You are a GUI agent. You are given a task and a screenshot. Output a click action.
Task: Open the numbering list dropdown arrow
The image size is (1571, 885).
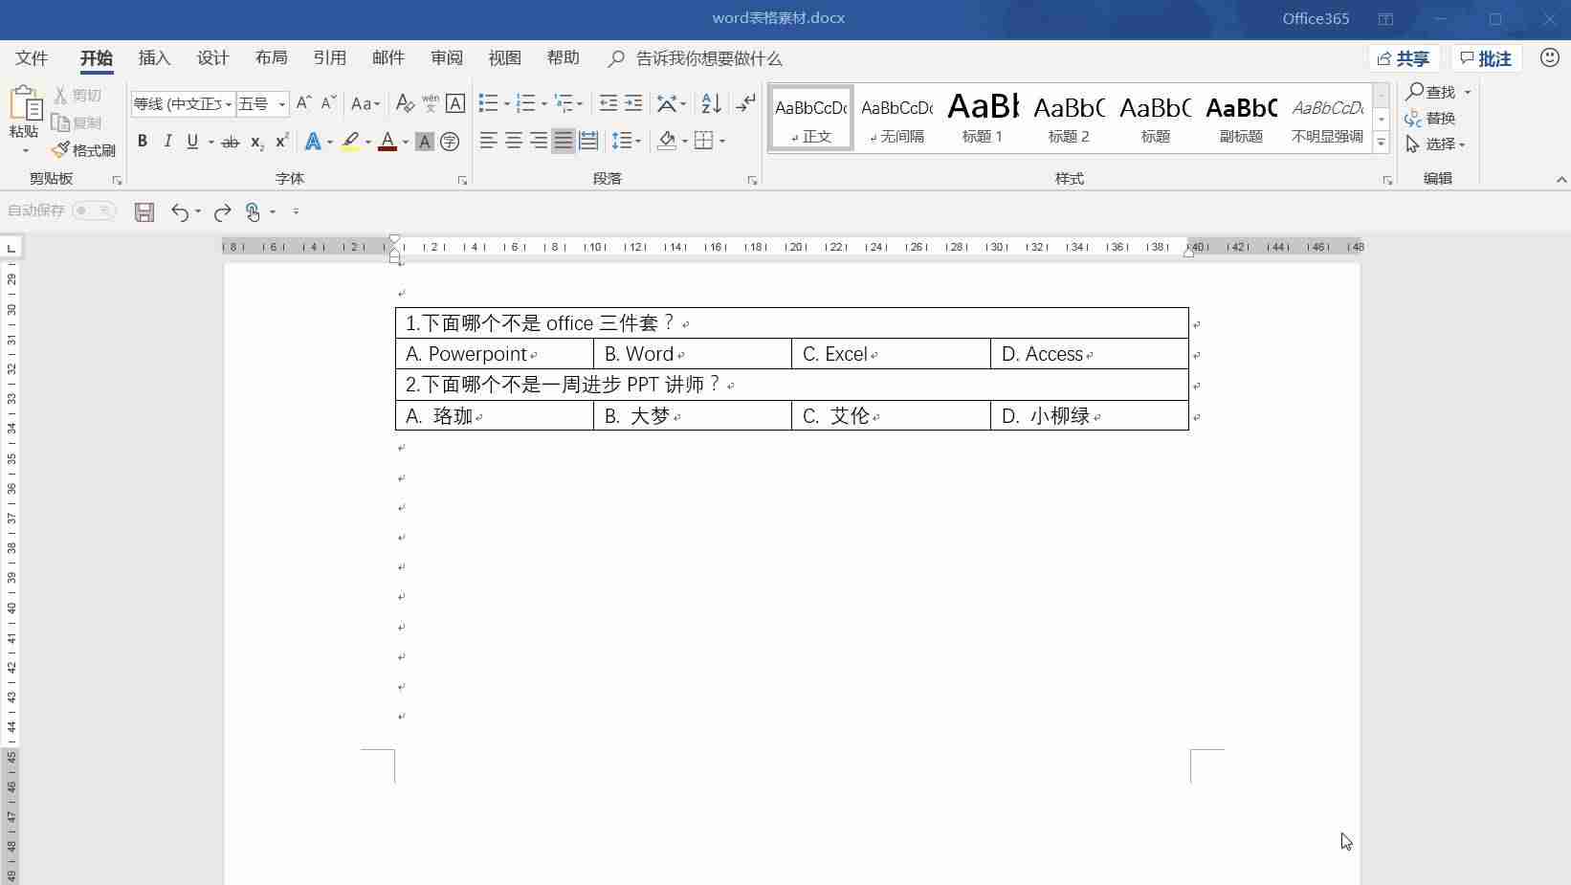(543, 103)
